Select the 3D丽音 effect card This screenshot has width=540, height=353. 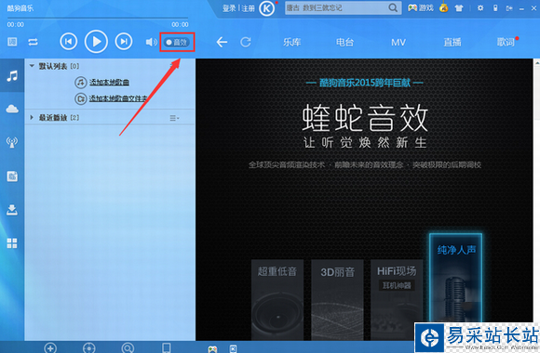337,300
